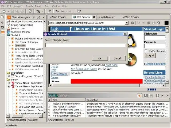Click the Title column header

point(69,100)
